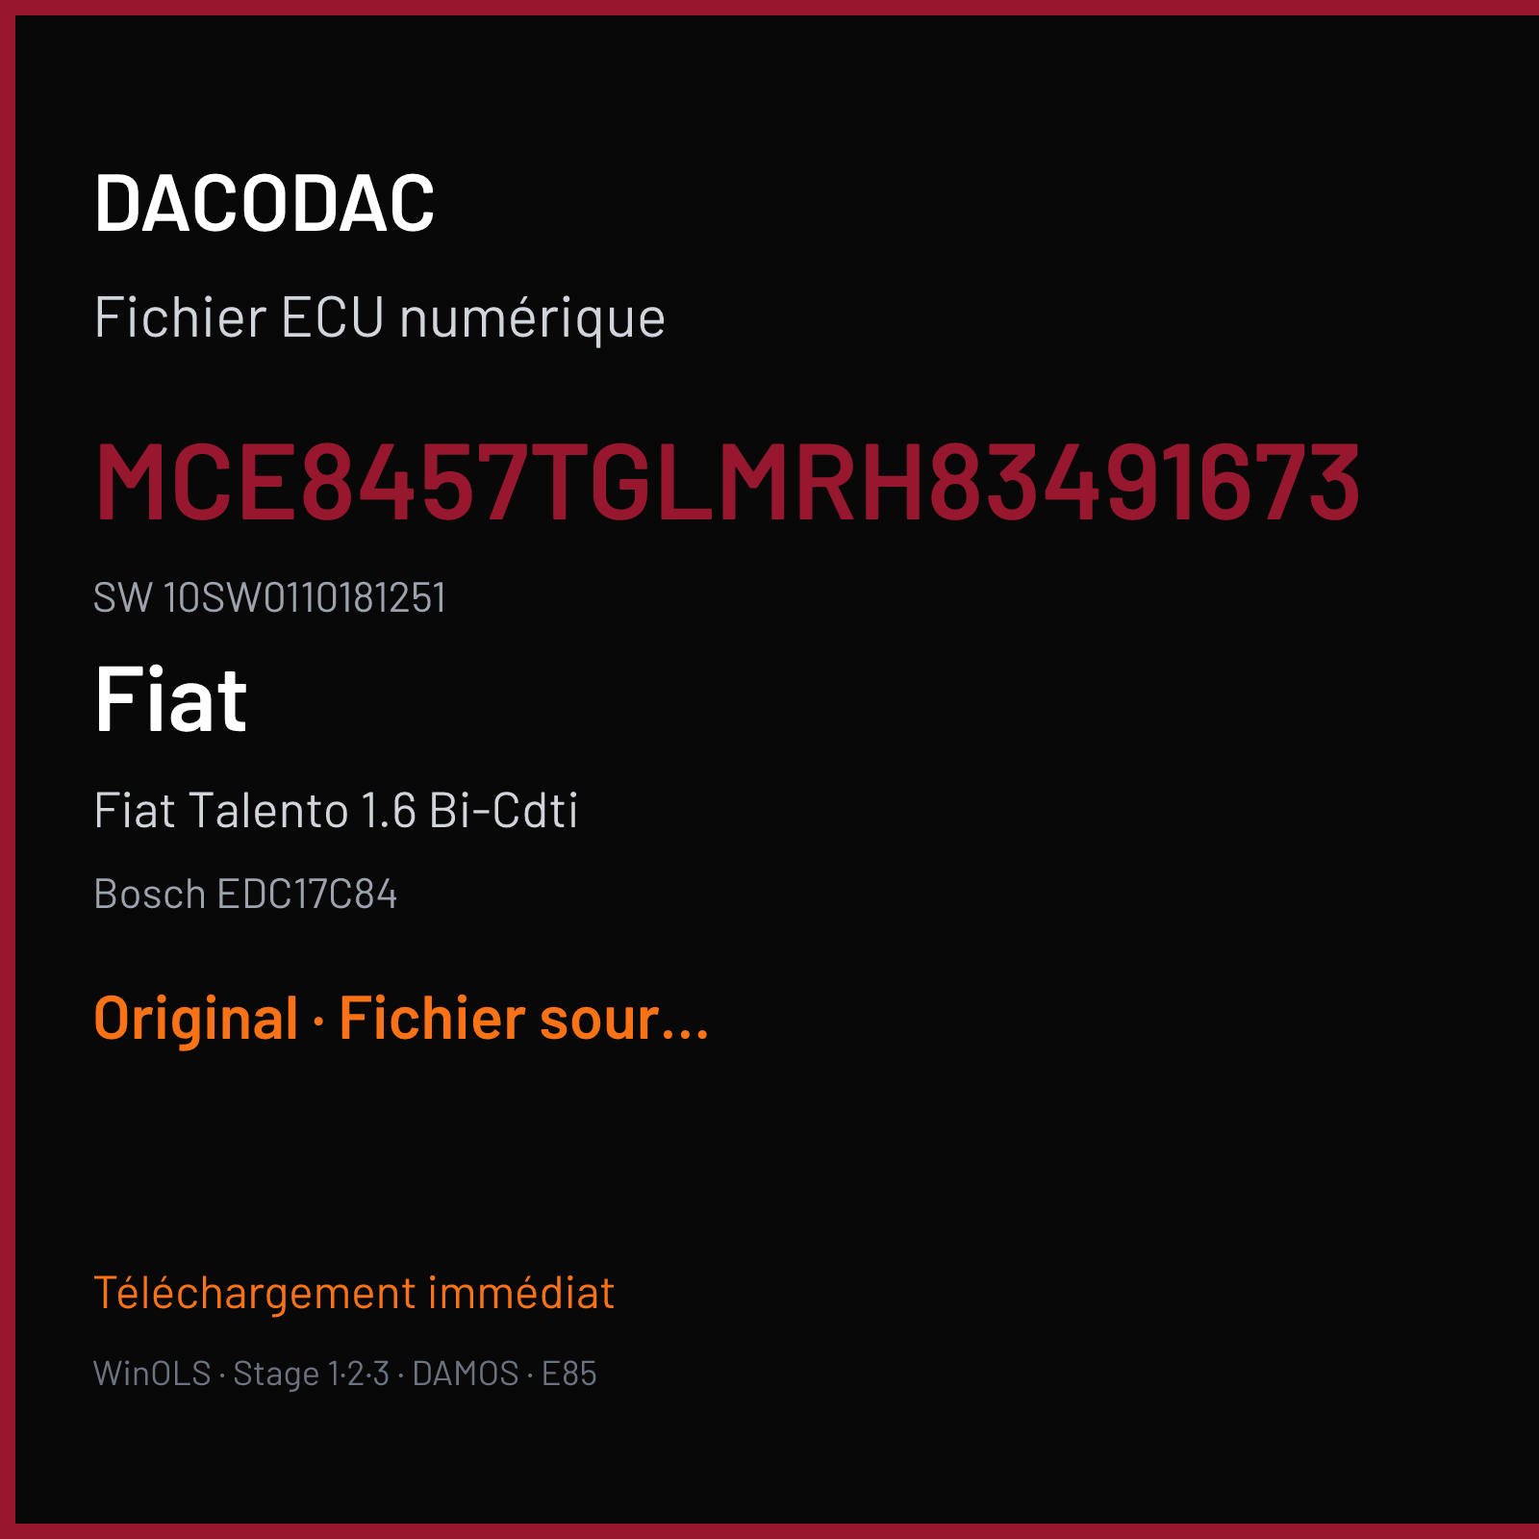Viewport: 1539px width, 1539px height.
Task: Click the E85 tag in footer
Action: (x=569, y=1374)
